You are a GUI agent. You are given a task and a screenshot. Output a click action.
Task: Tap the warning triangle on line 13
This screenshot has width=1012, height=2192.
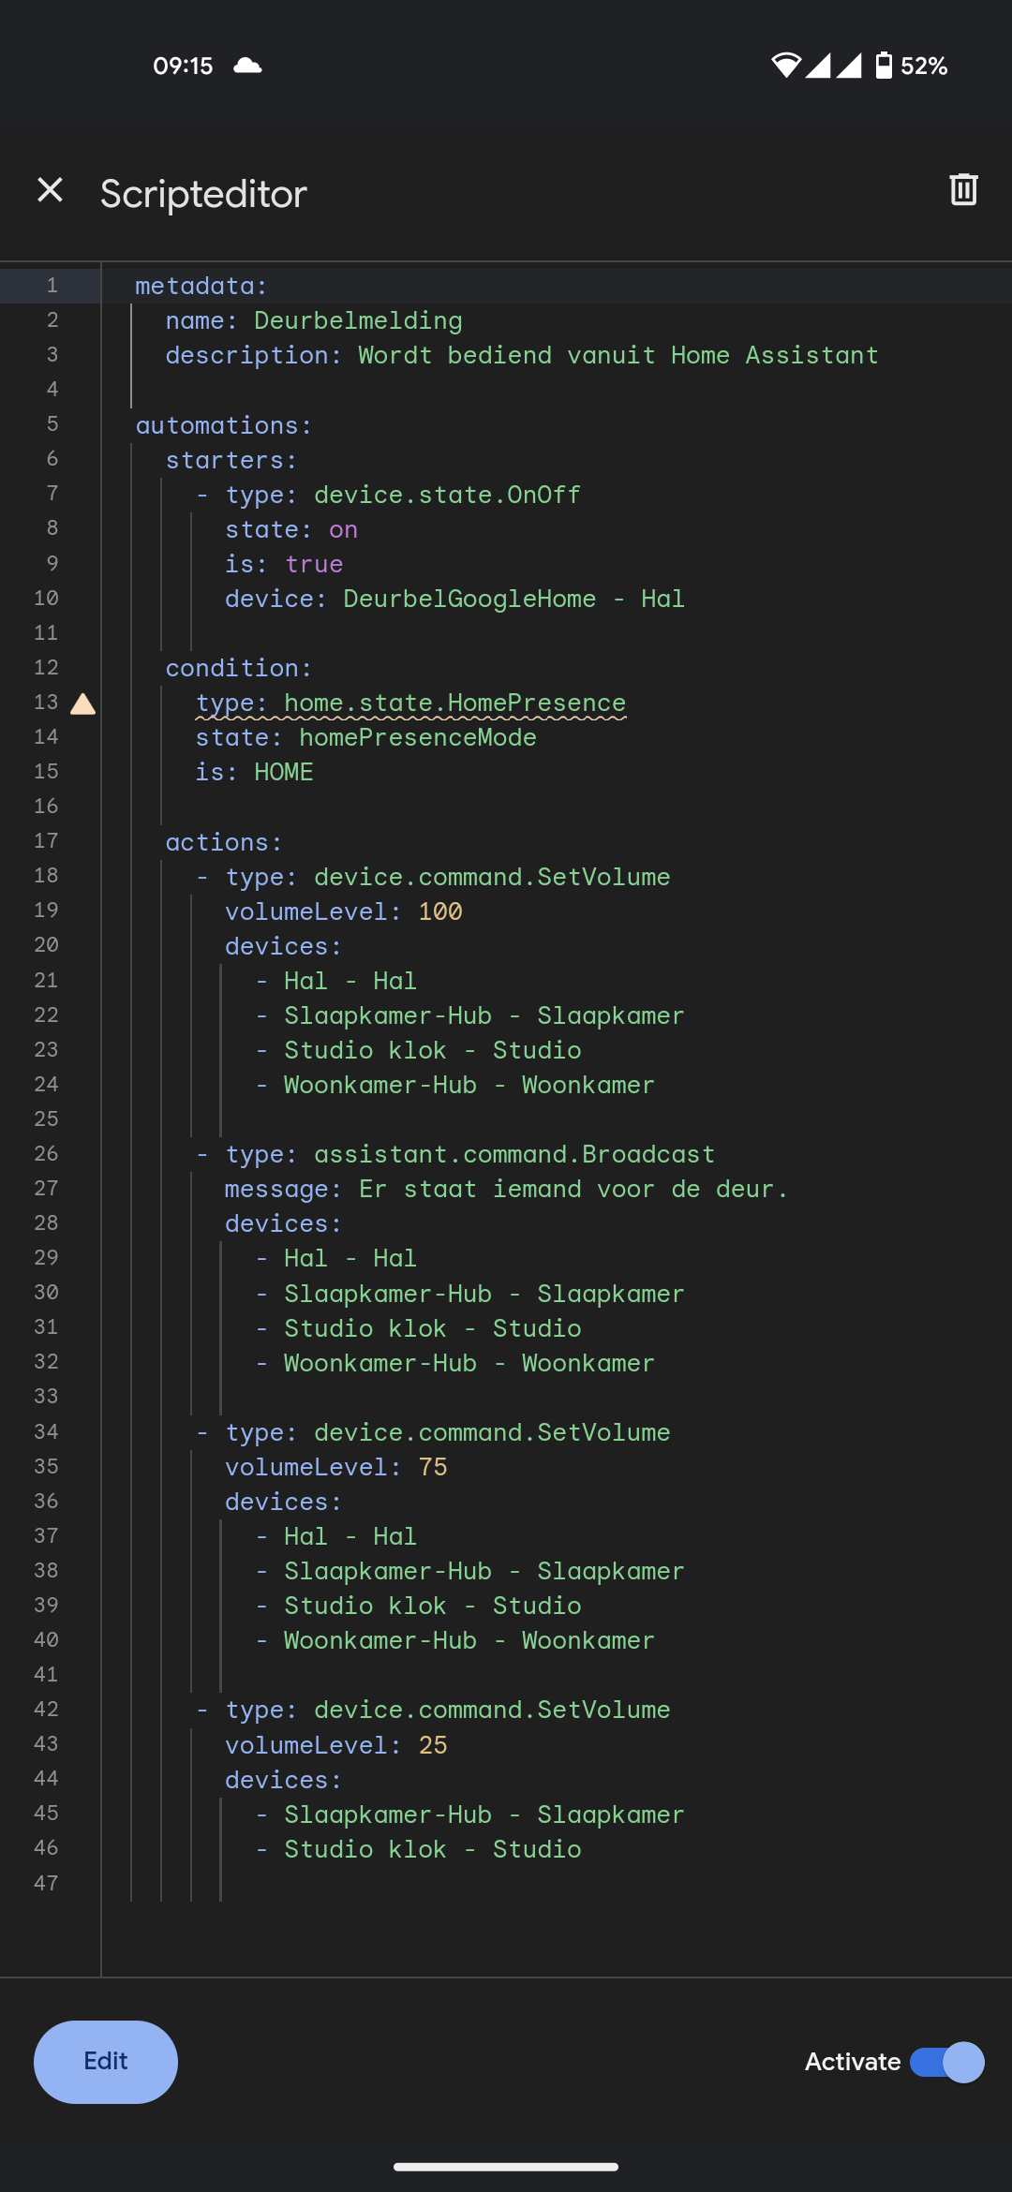pyautogui.click(x=83, y=704)
